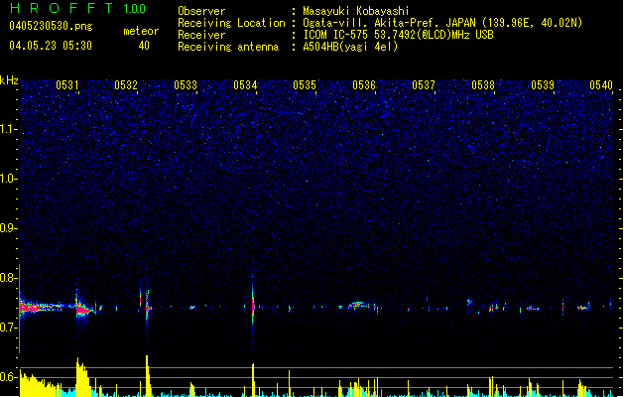Click the 'Observer' field label
This screenshot has height=397, width=624.
tap(201, 11)
